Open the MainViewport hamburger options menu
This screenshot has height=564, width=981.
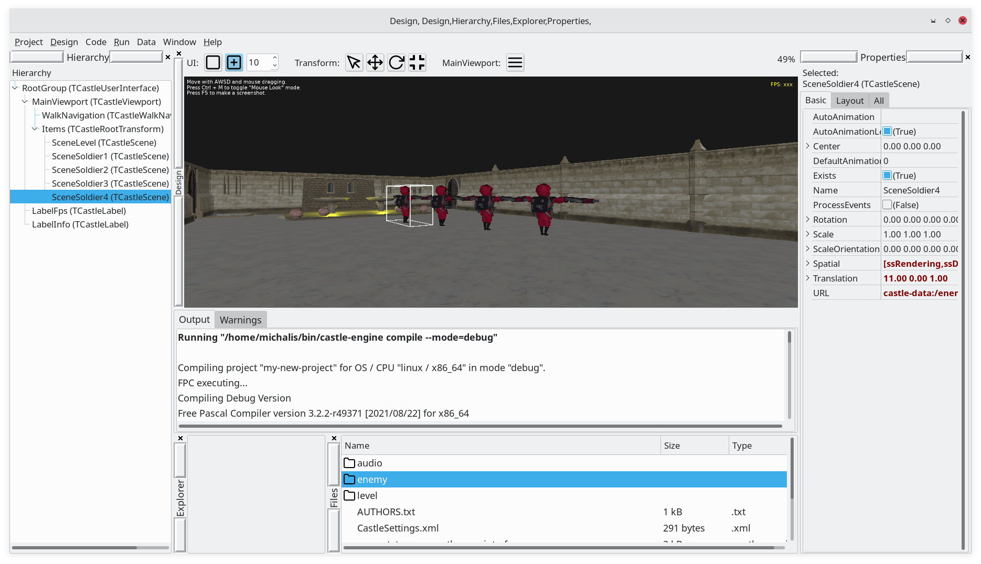[x=515, y=62]
